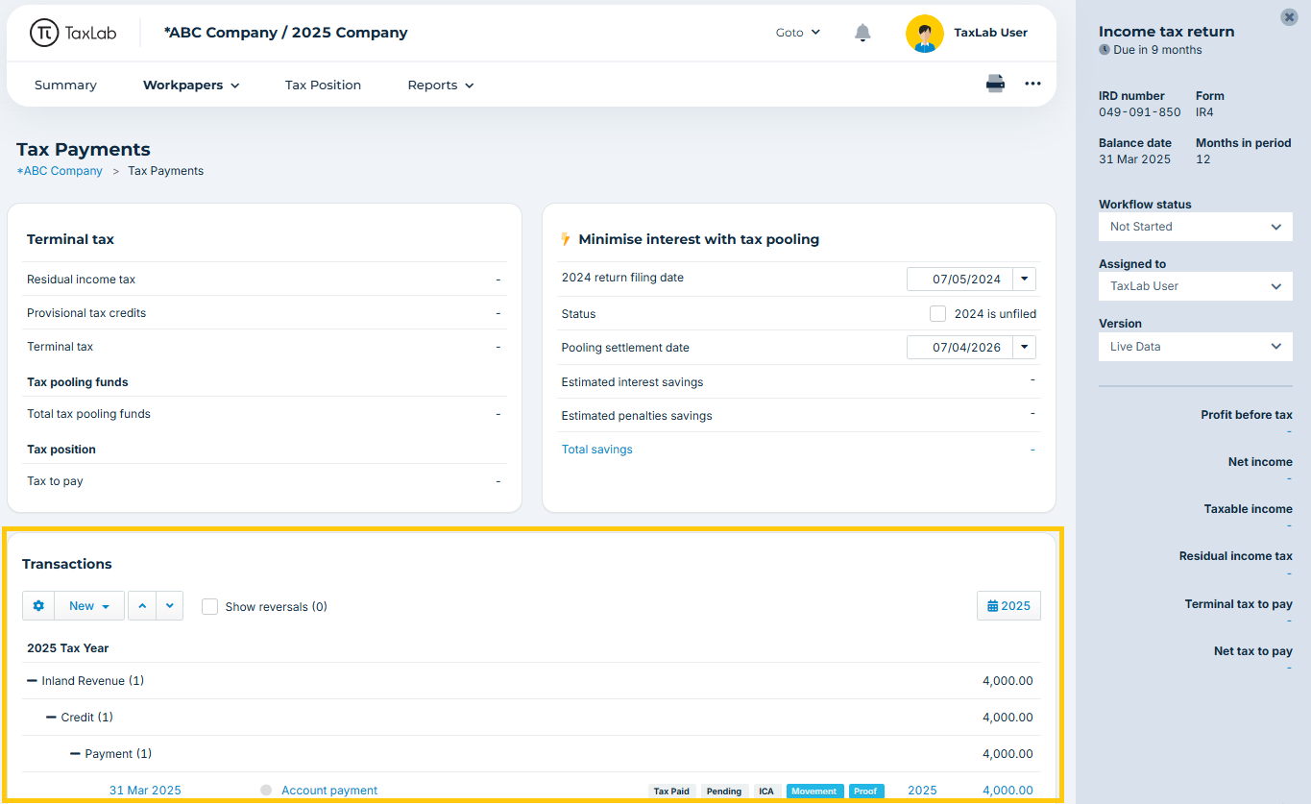Collapse the Payment (1) group
1311x804 pixels.
coord(76,754)
